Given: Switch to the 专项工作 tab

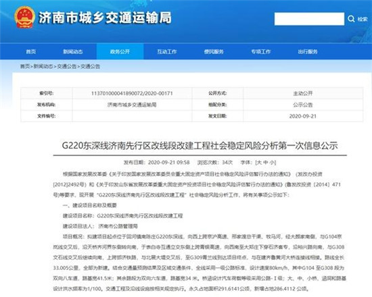Looking at the screenshot, I should click(x=260, y=51).
